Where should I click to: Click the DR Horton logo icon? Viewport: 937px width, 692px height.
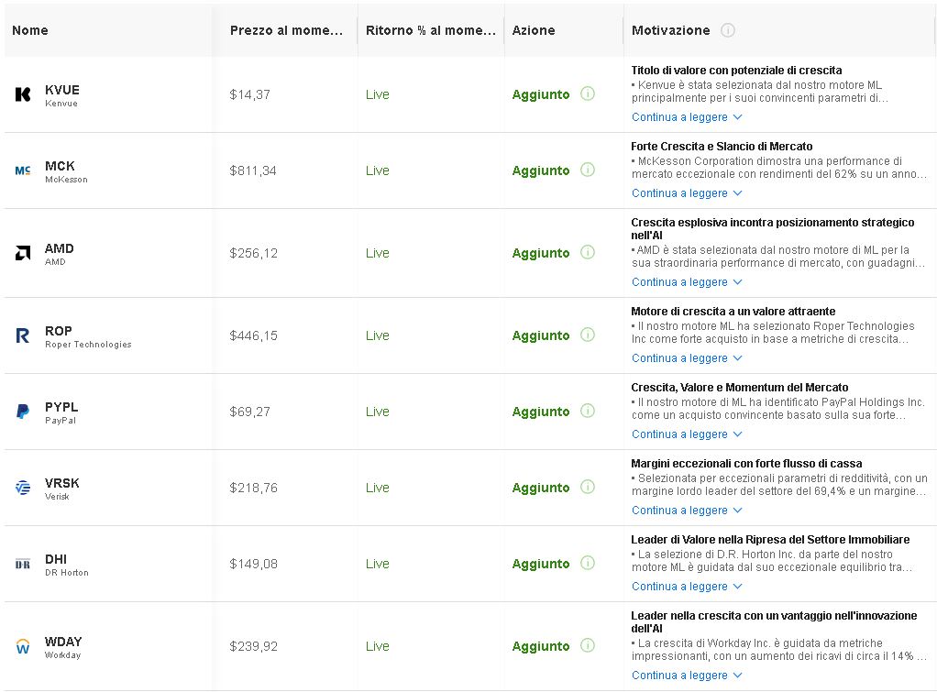point(23,564)
